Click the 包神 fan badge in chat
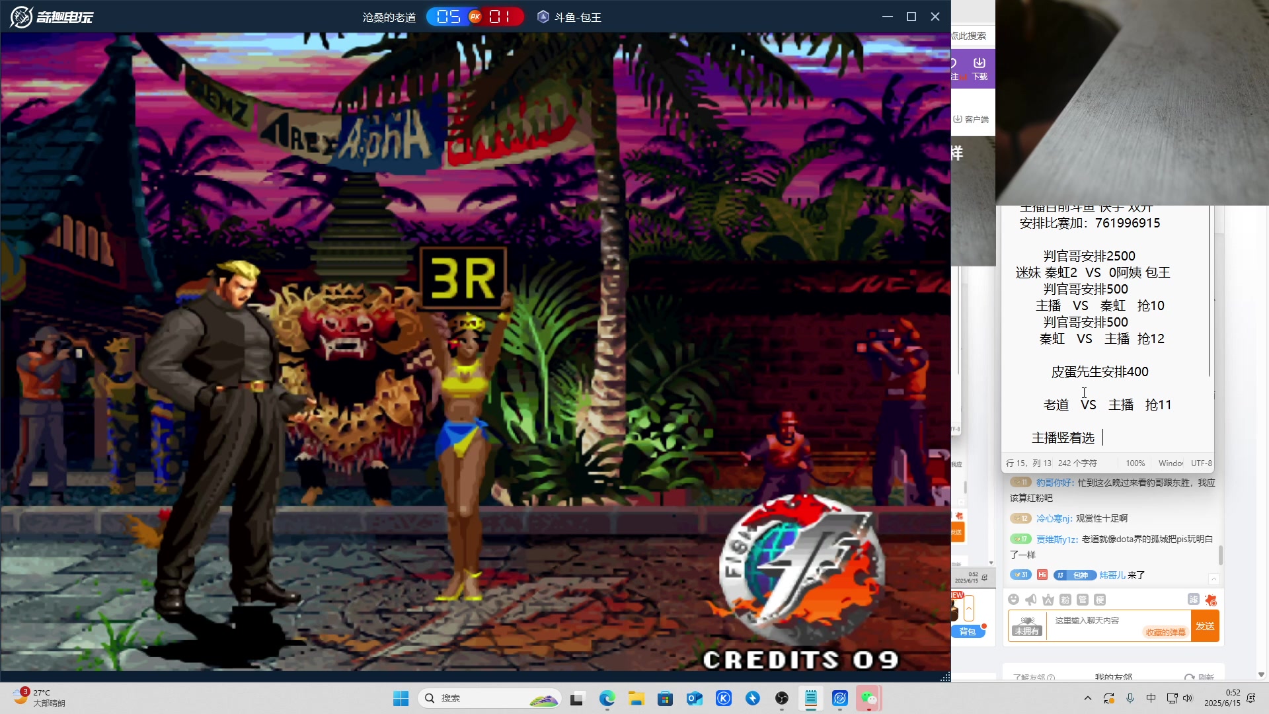Viewport: 1269px width, 714px height. (1075, 575)
